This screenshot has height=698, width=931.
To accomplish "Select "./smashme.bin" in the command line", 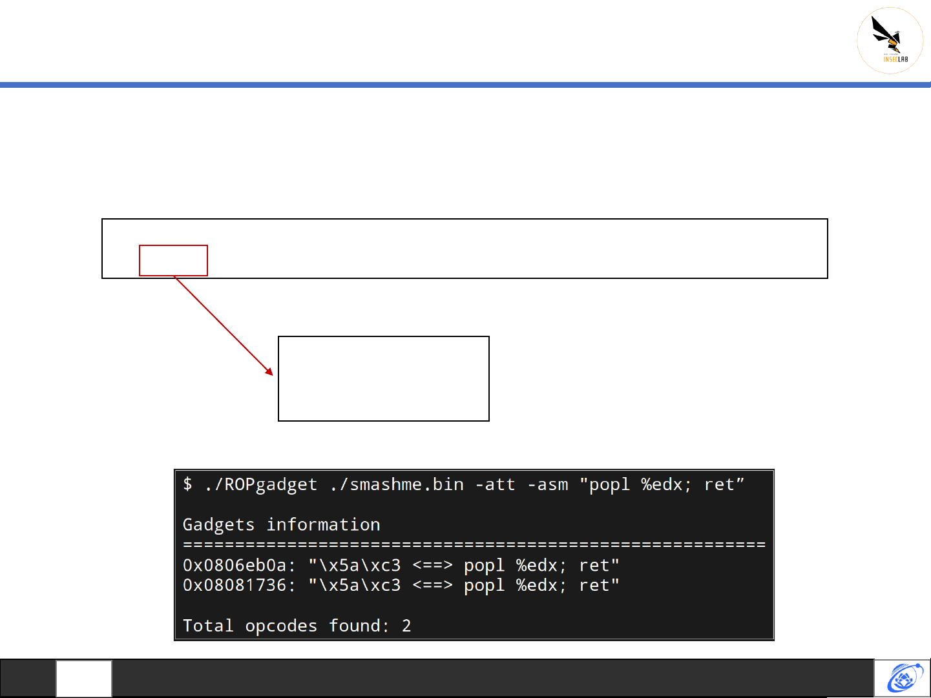I will coord(396,484).
